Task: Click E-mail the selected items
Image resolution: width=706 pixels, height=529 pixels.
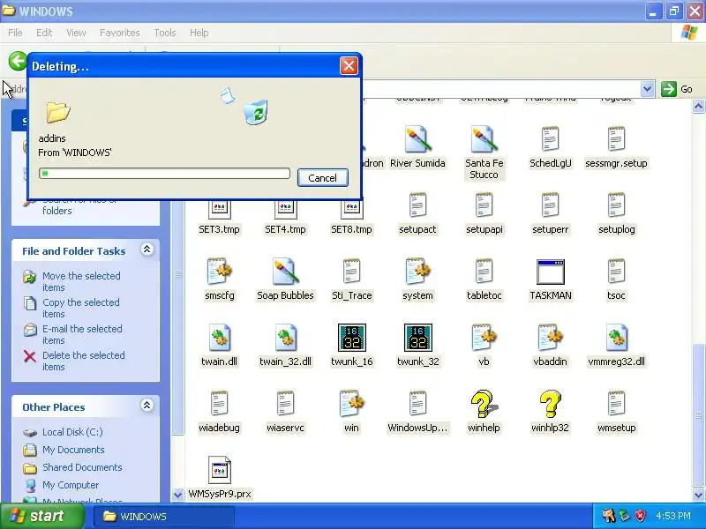Action: [x=82, y=335]
